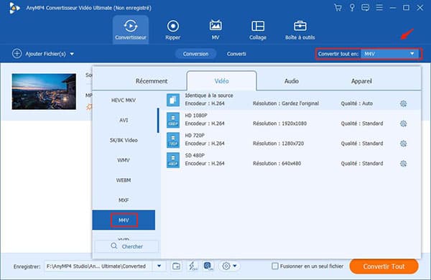Screen dimensions: 431x280
Task: Open the Ripper module
Action: (x=173, y=29)
